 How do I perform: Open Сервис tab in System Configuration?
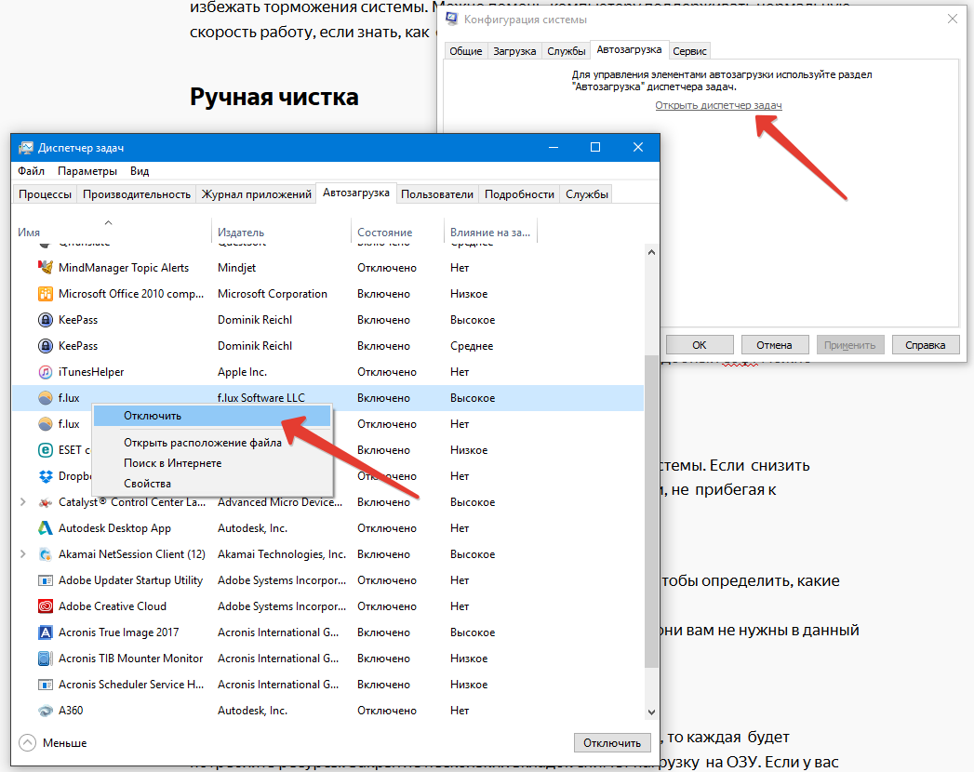click(689, 51)
